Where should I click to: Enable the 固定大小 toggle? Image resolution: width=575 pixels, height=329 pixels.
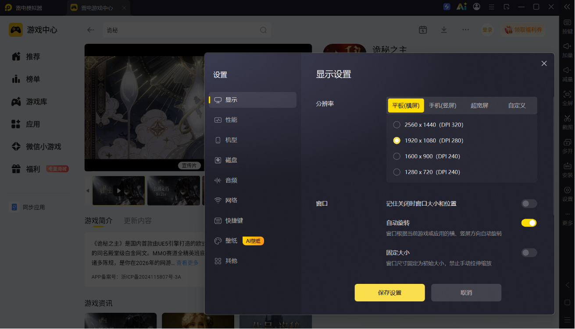pyautogui.click(x=529, y=253)
